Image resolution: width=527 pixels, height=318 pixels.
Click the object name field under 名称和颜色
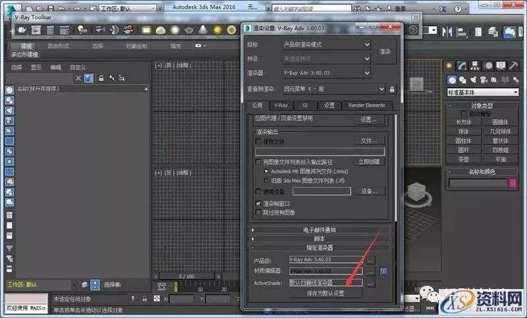478,183
